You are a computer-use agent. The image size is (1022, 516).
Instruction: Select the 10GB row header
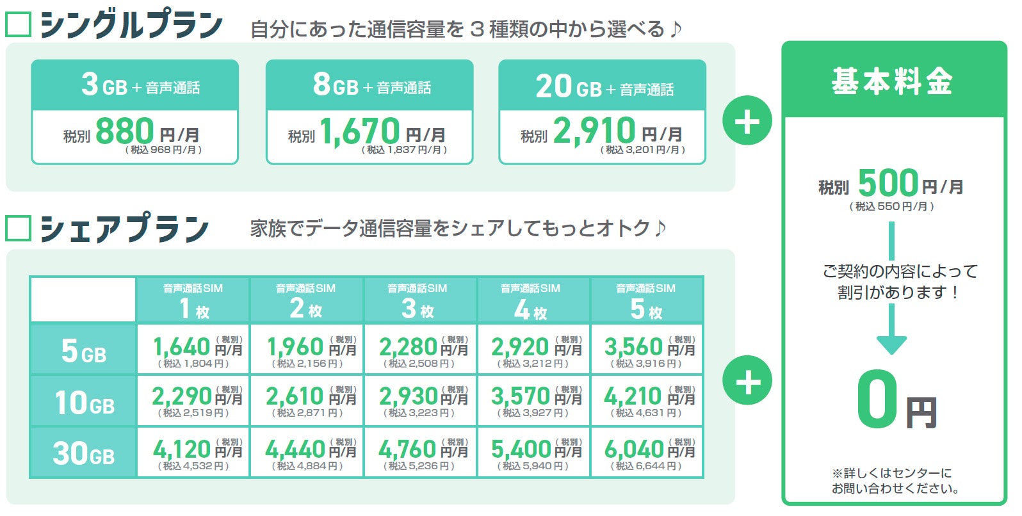point(83,402)
